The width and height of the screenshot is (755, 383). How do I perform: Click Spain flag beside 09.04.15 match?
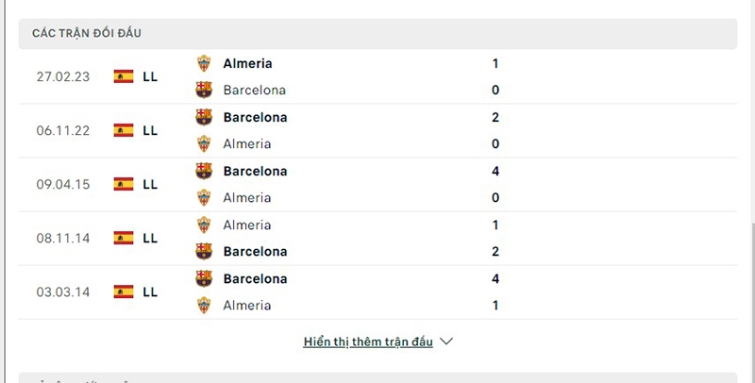coord(124,184)
